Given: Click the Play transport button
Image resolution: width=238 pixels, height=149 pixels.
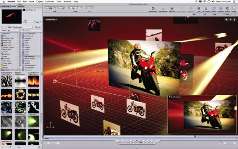Looking at the screenshot, I should coord(137,142).
